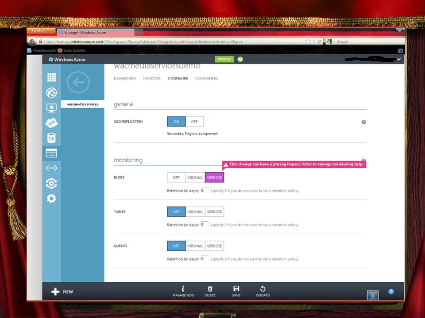
Task: Open a new browser tab with plus
Action: (139, 32)
